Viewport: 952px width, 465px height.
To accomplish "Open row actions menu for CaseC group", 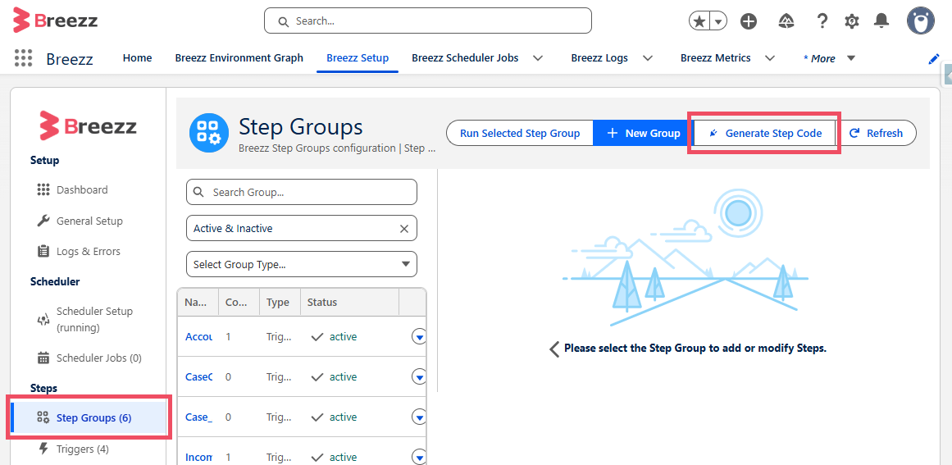I will [x=419, y=376].
